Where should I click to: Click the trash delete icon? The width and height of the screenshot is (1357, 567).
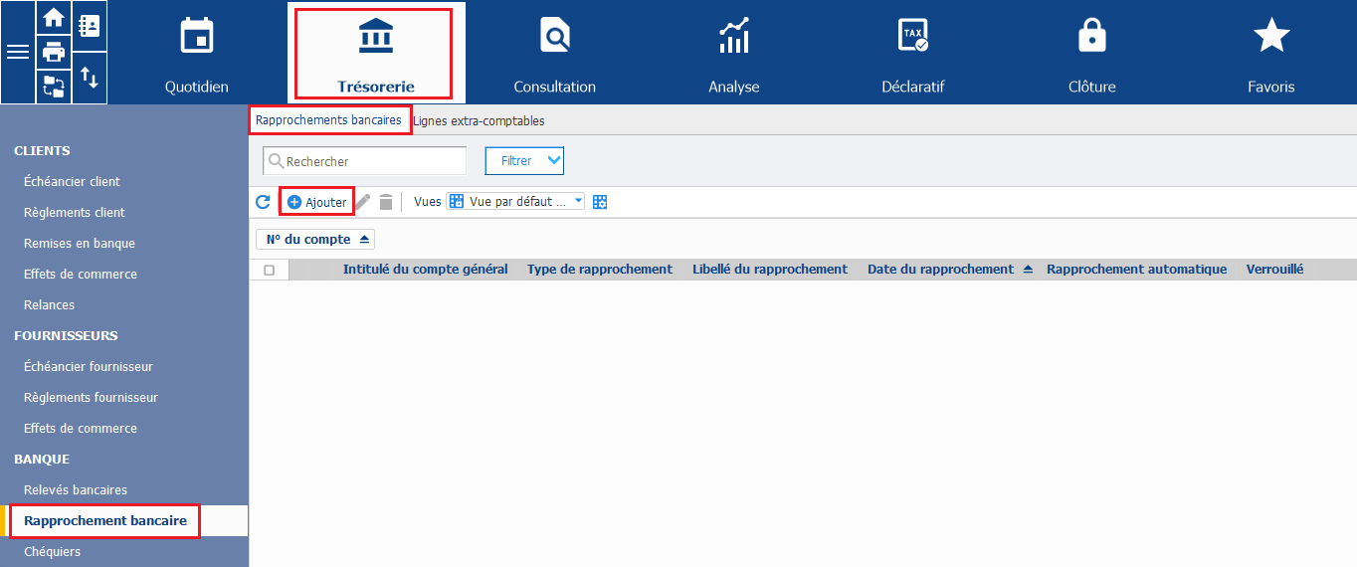(x=386, y=202)
